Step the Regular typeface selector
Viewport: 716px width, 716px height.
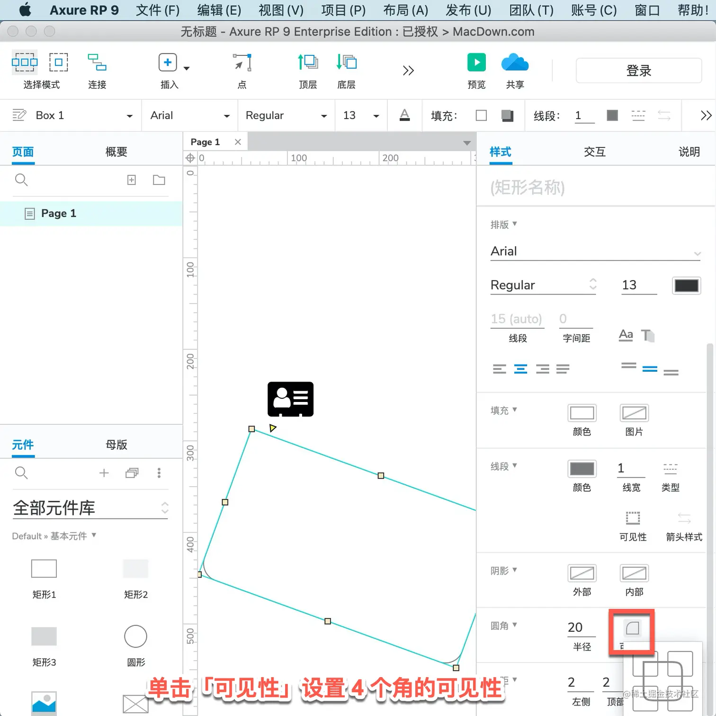click(593, 284)
